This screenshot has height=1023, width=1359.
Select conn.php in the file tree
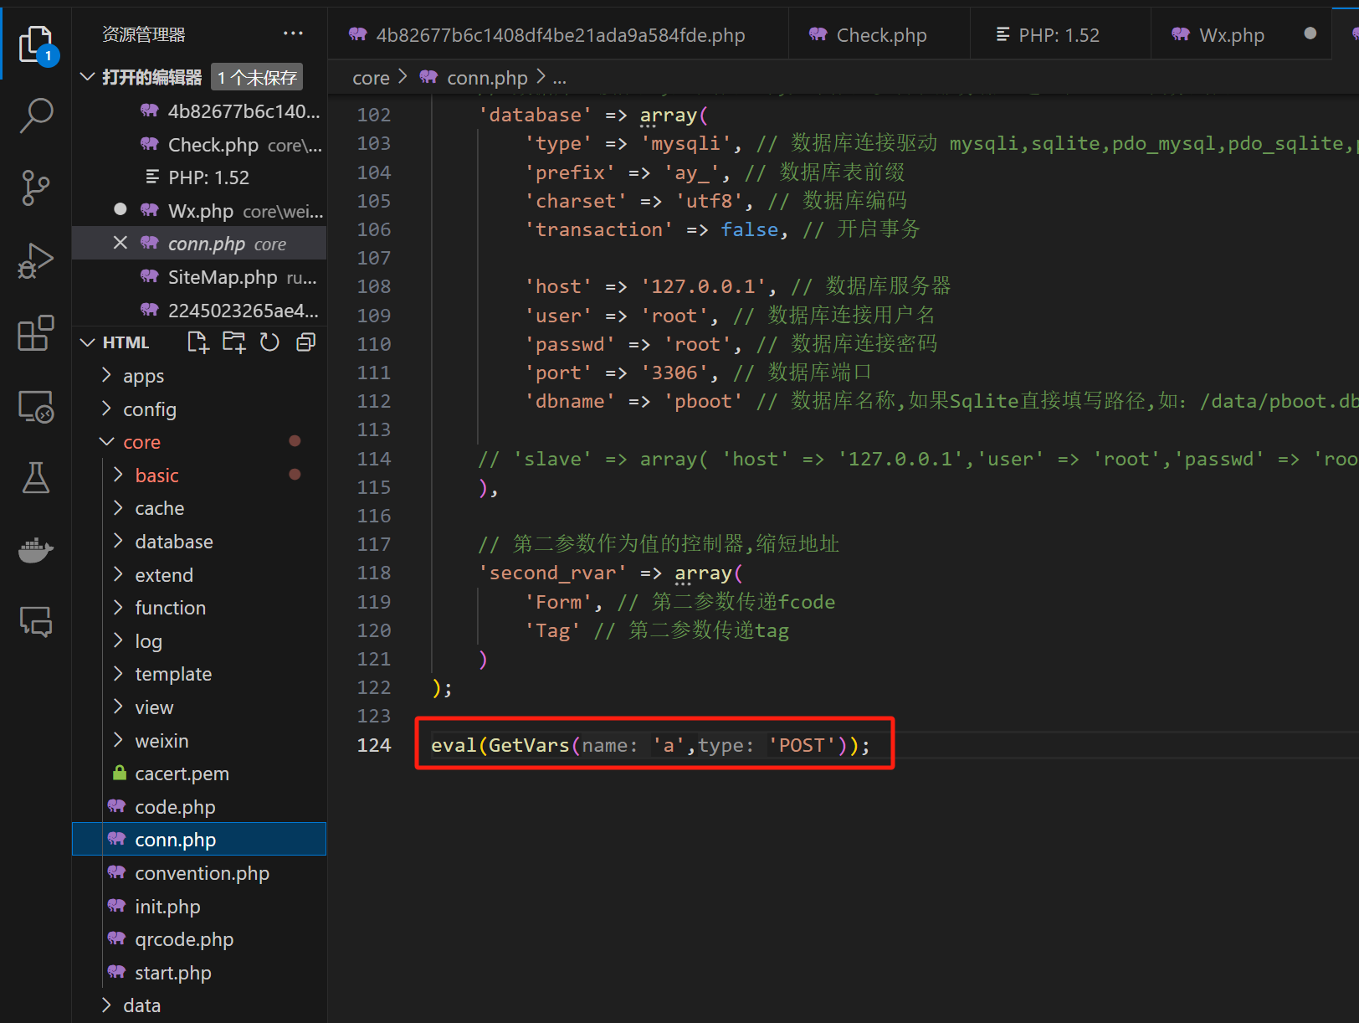tap(199, 840)
